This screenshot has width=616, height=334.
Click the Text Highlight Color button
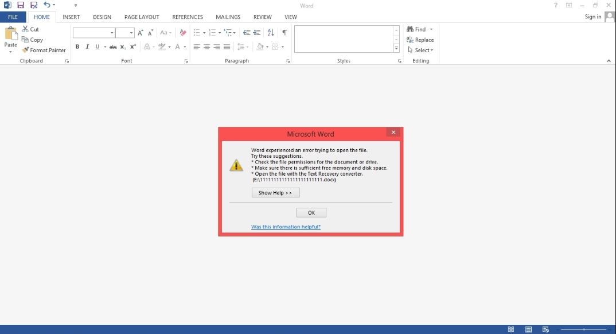tap(162, 46)
